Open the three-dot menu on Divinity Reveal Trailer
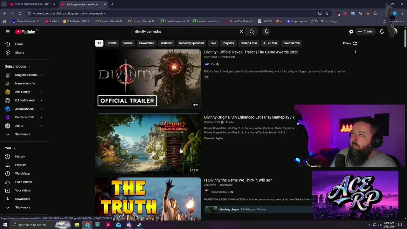 coord(355,52)
